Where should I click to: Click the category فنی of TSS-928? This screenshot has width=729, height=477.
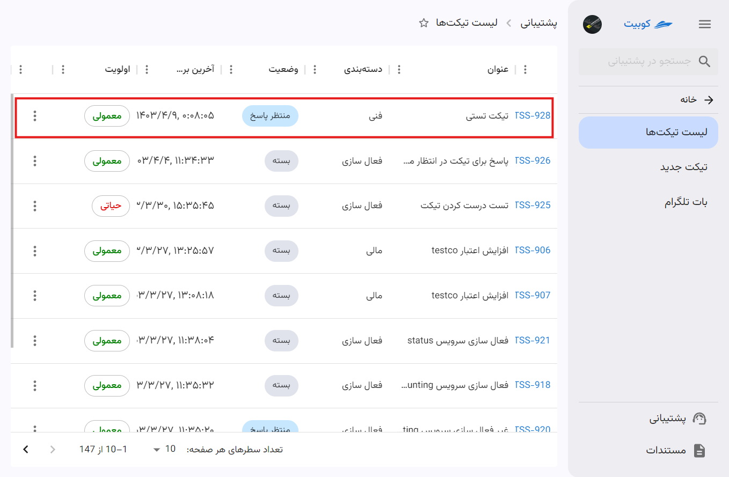coord(376,115)
